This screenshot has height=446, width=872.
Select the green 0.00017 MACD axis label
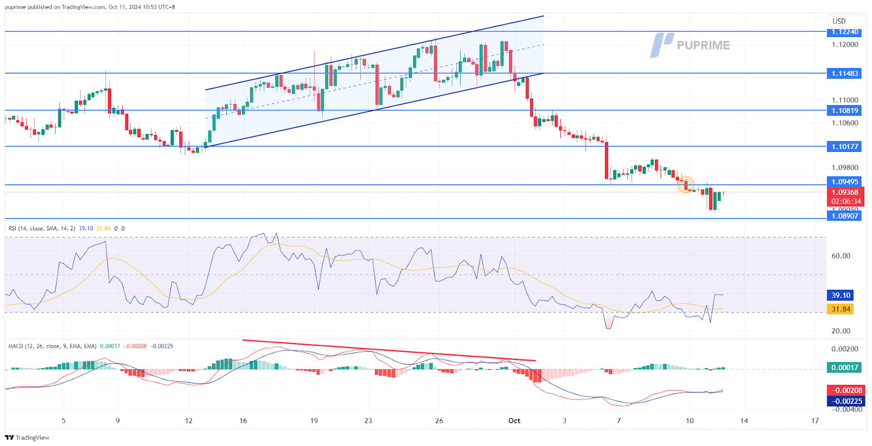(x=844, y=368)
